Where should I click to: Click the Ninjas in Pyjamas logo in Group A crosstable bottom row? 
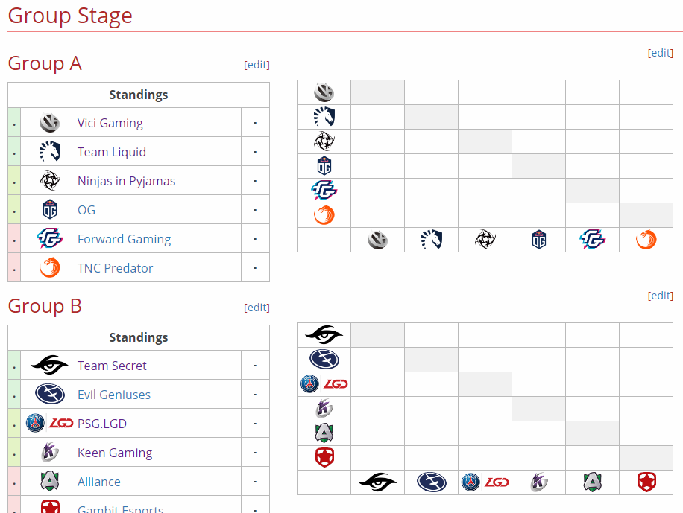pyautogui.click(x=485, y=240)
